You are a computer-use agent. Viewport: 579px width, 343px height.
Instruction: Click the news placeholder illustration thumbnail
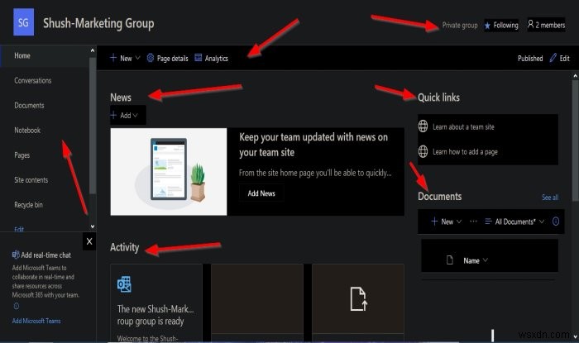coord(169,172)
